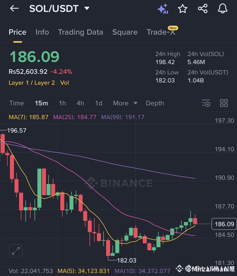Tap the -4.24% change value

pyautogui.click(x=61, y=72)
